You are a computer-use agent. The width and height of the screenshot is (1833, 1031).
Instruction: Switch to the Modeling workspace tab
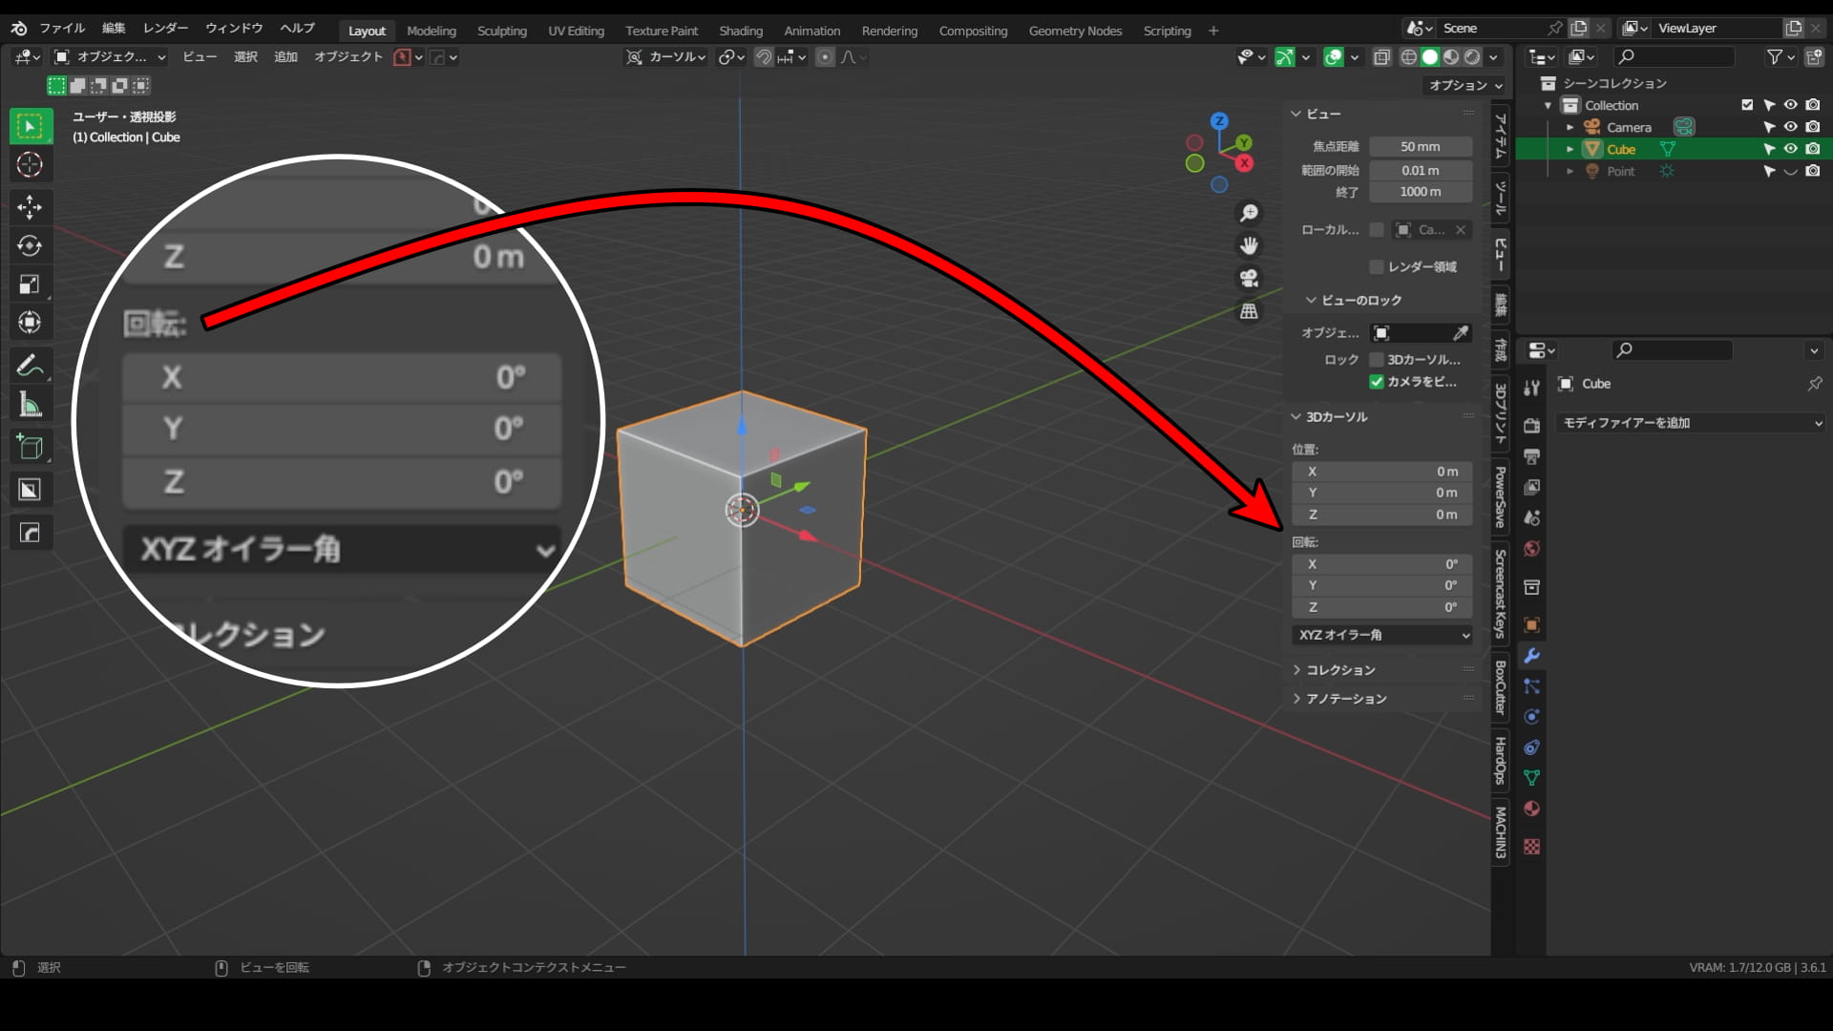coord(432,30)
